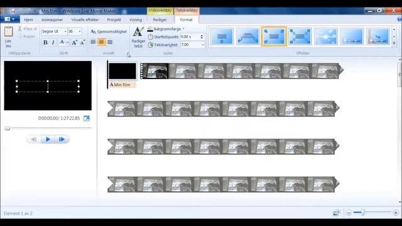Open the Help icon in ribbon corner
402x226 pixels.
click(x=399, y=19)
